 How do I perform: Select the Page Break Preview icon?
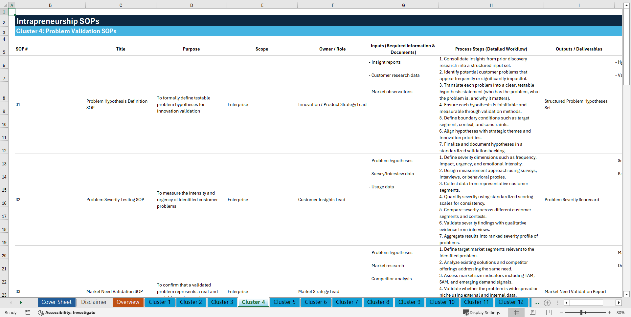point(548,312)
